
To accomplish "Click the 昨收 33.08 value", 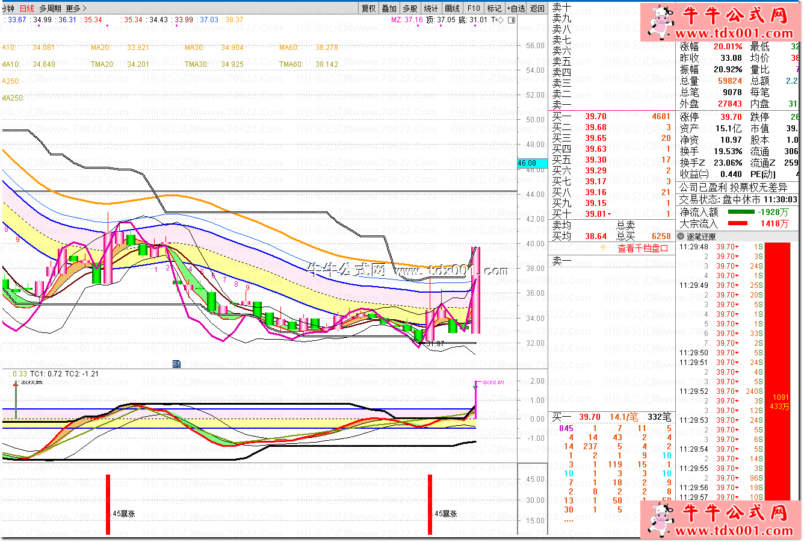I will pos(731,58).
